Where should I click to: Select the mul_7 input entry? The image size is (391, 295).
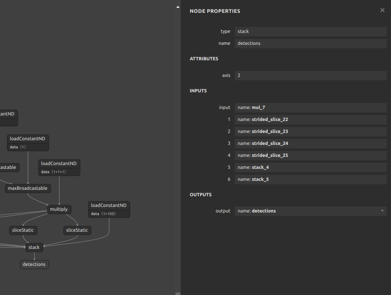310,107
